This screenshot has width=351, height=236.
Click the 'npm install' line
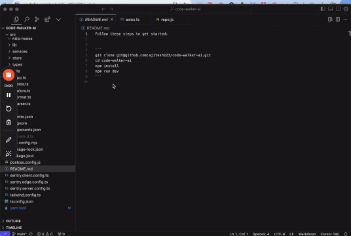tap(107, 66)
